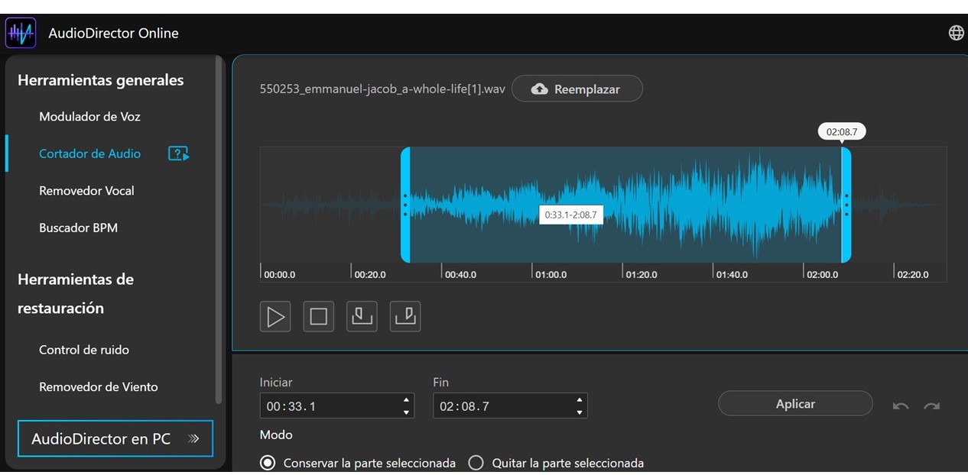Click the sidebar vertical scrollbar
The image size is (968, 475).
coord(219,229)
